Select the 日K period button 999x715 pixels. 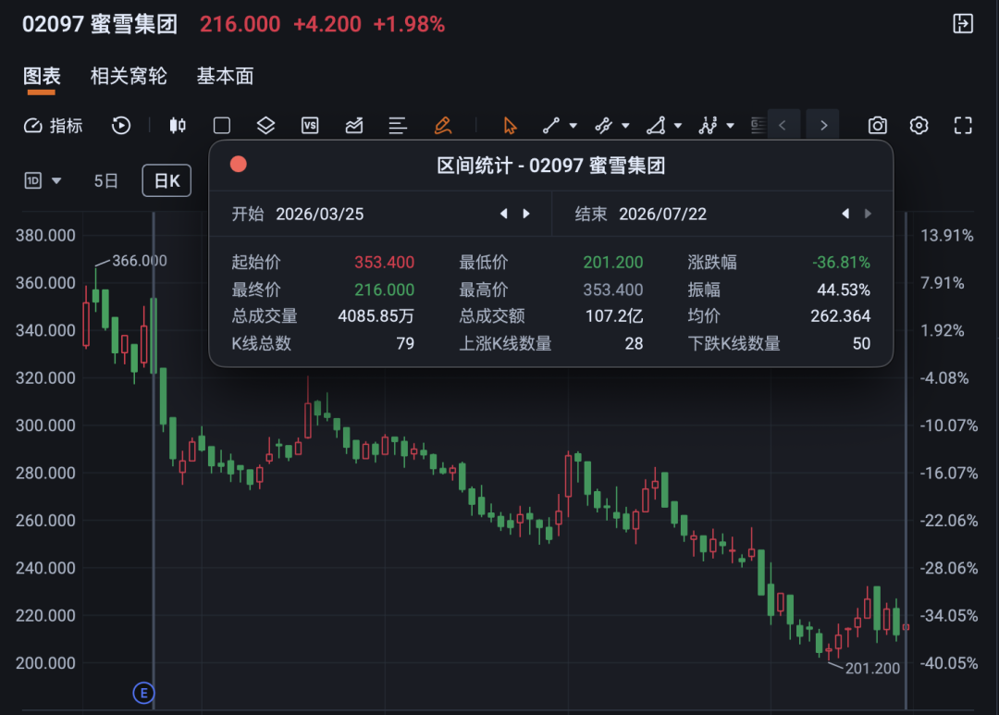coord(166,181)
